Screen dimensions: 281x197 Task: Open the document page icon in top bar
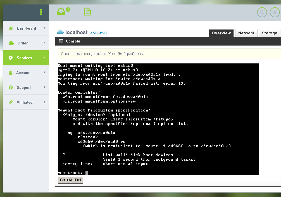[x=87, y=12]
